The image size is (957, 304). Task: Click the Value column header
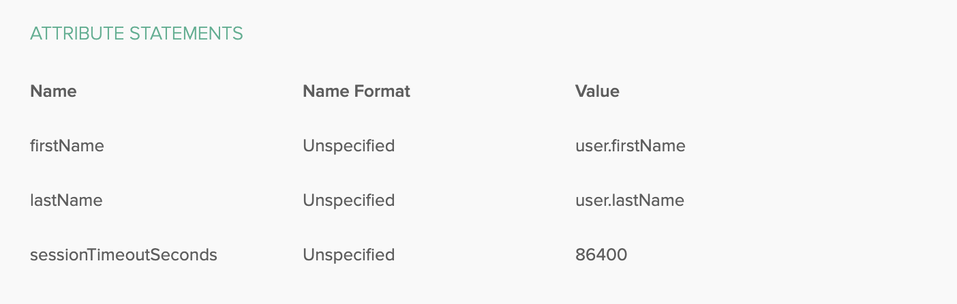(597, 91)
